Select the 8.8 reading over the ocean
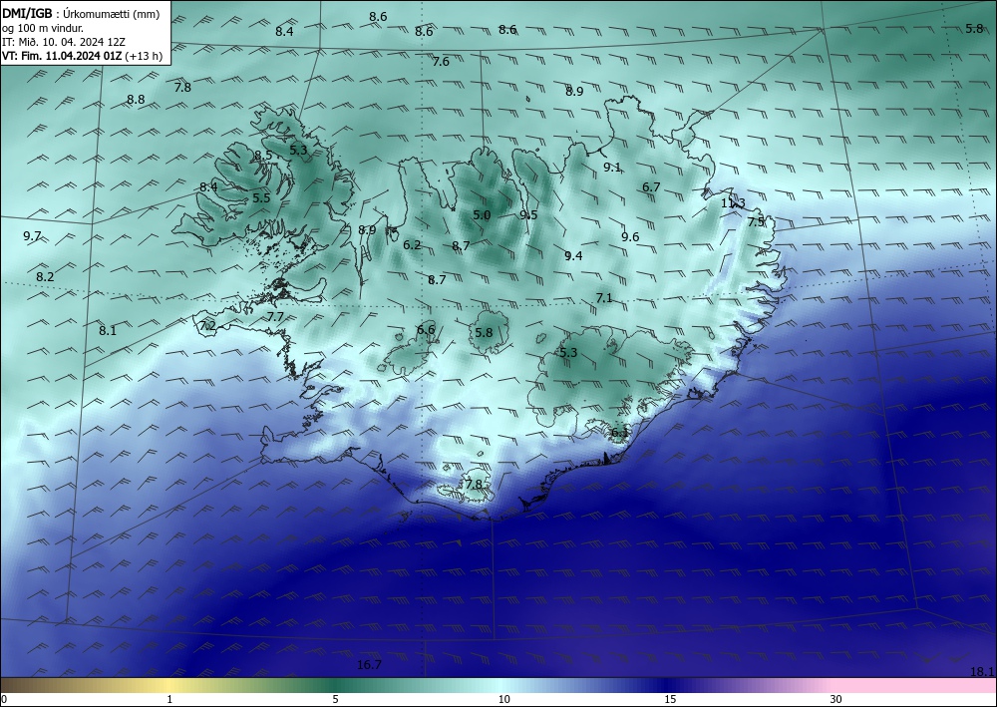Viewport: 997px width, 707px height. tap(136, 99)
